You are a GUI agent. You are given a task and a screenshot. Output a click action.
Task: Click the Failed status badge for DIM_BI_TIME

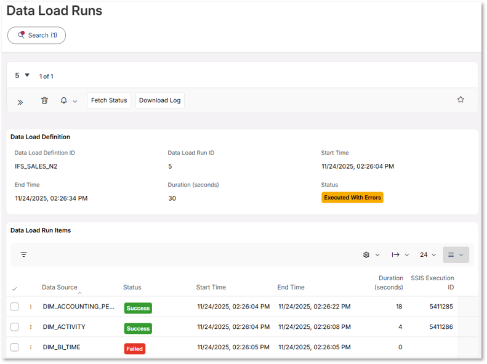[134, 349]
